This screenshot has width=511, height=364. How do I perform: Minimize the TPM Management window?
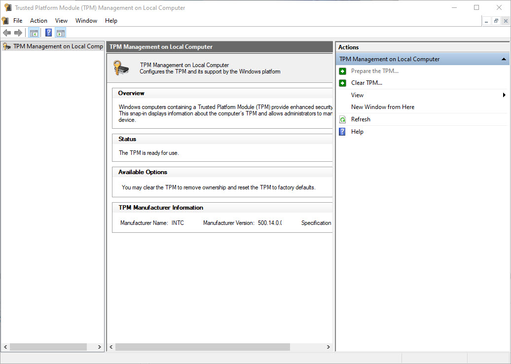point(454,7)
